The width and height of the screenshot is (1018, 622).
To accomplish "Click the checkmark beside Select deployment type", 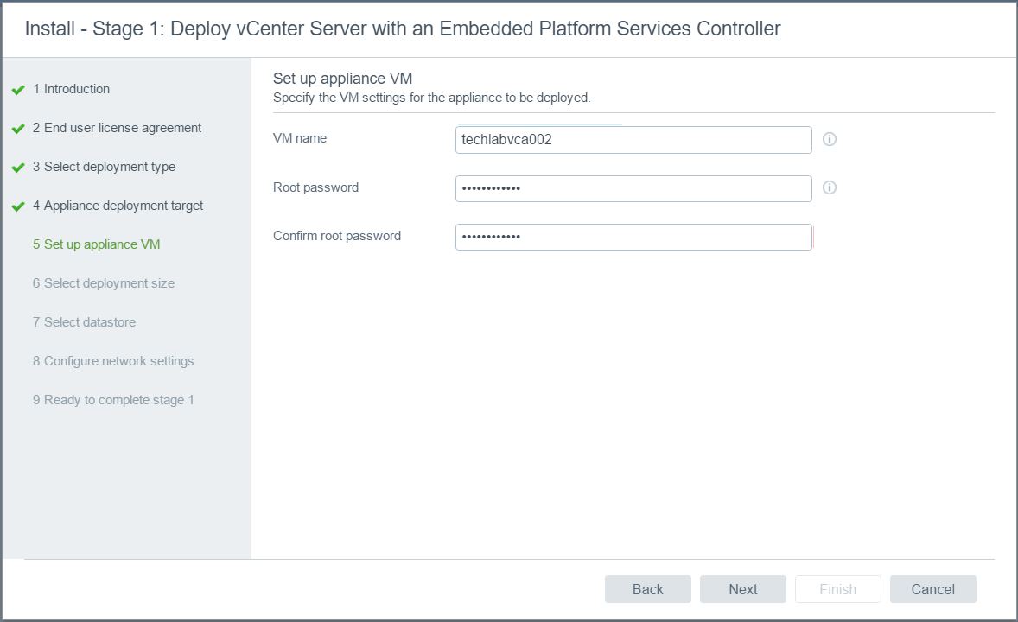I will (18, 168).
